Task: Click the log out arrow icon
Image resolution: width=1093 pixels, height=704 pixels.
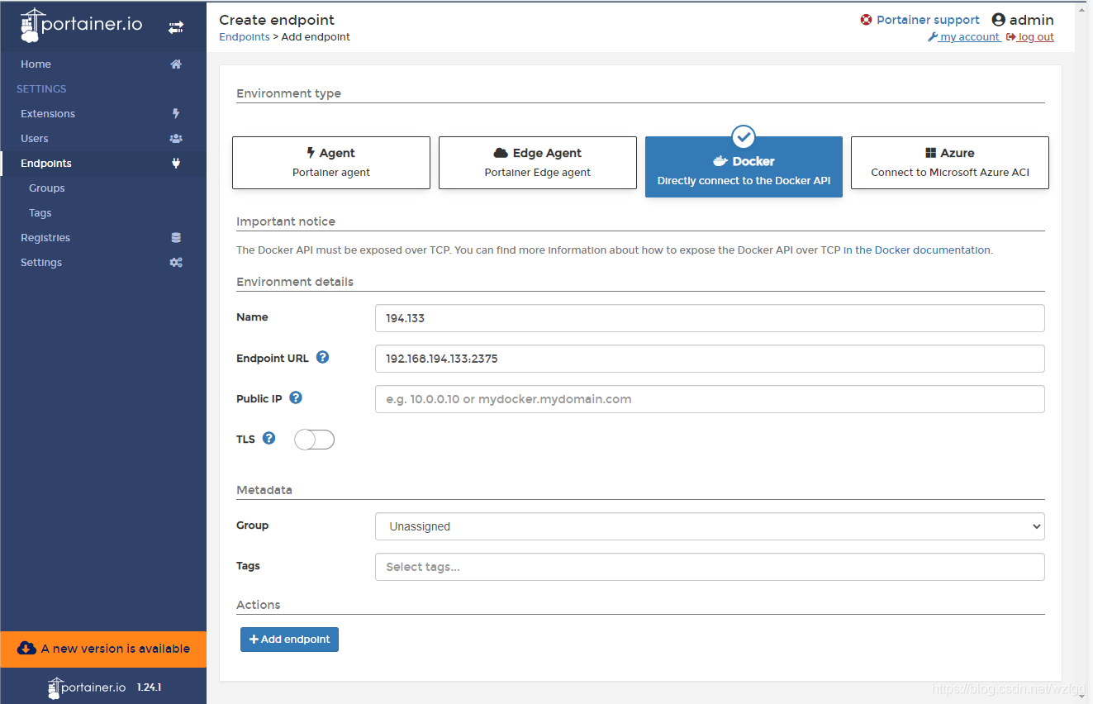Action: click(1010, 37)
